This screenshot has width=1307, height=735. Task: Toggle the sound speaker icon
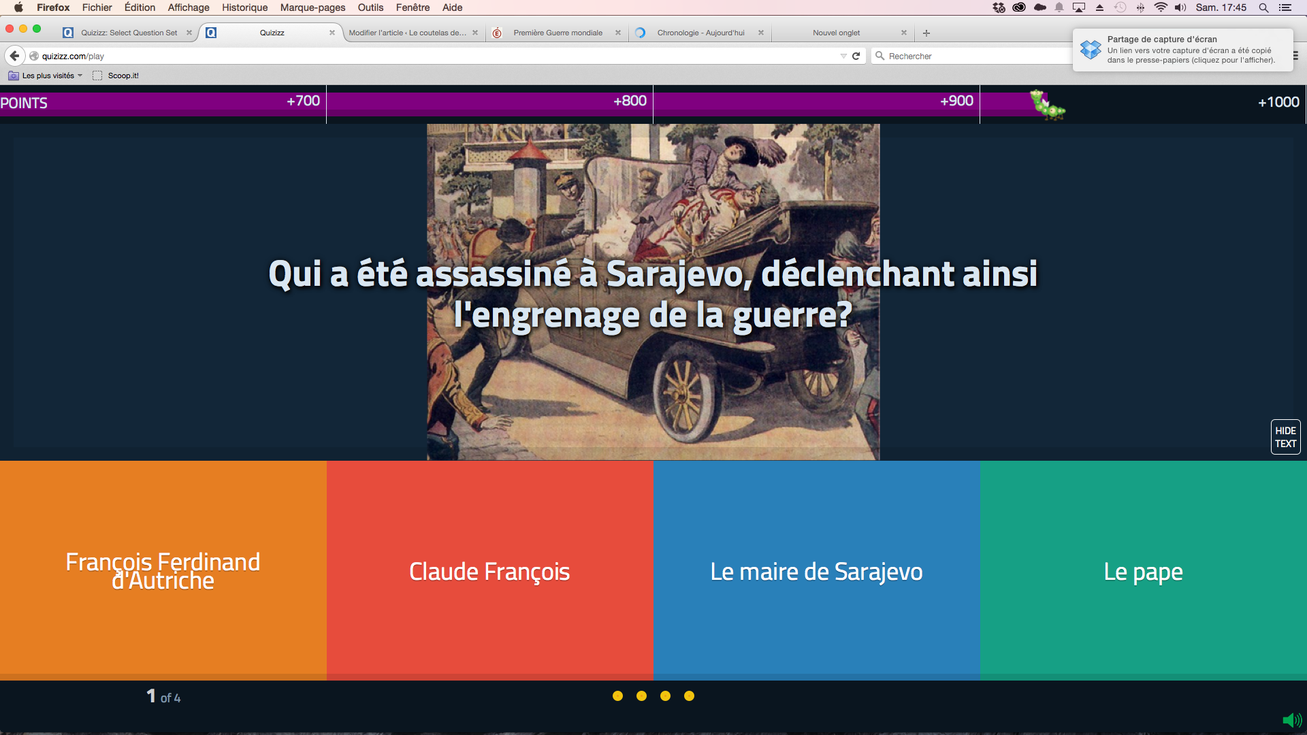coord(1292,720)
